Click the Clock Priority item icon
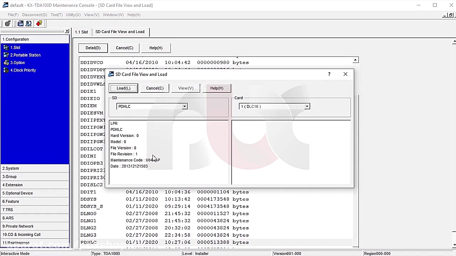The image size is (456, 256). (6, 70)
